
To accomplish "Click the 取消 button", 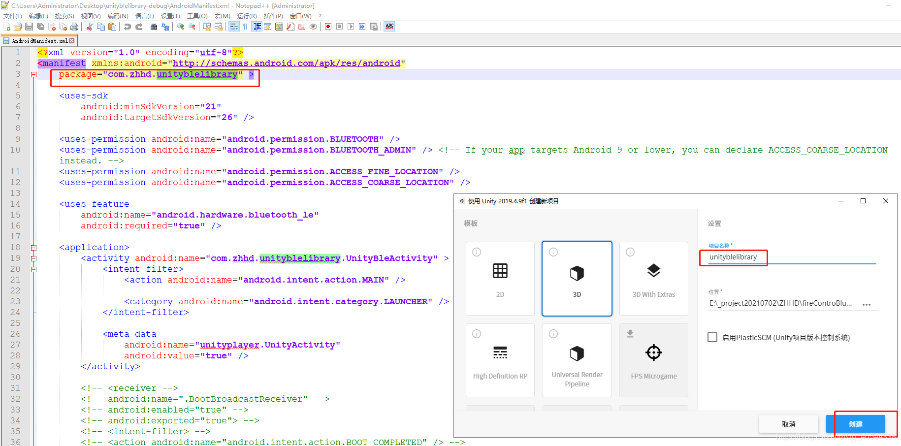I will pos(788,424).
